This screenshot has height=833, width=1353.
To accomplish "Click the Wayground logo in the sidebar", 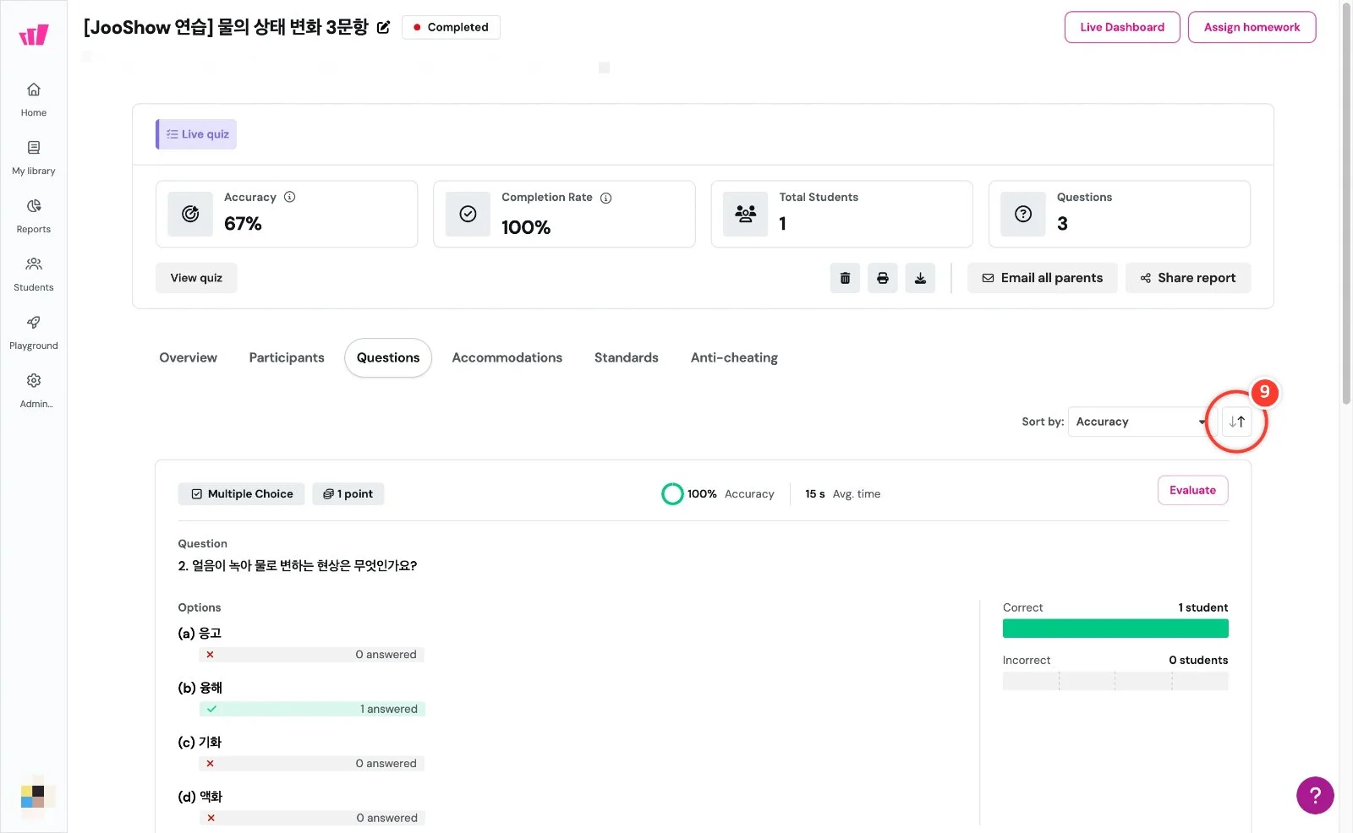I will (x=34, y=35).
